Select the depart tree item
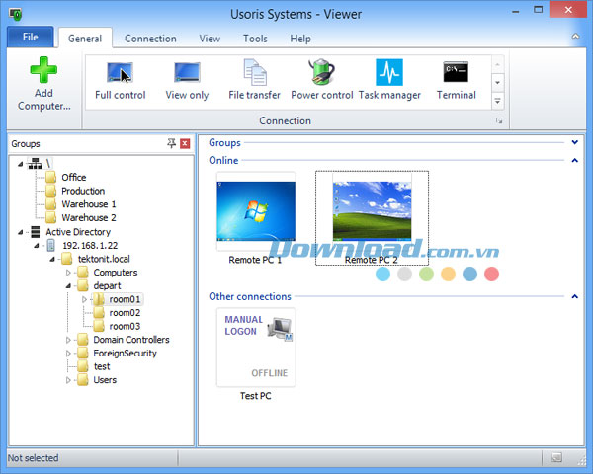This screenshot has height=474, width=593. click(x=107, y=285)
